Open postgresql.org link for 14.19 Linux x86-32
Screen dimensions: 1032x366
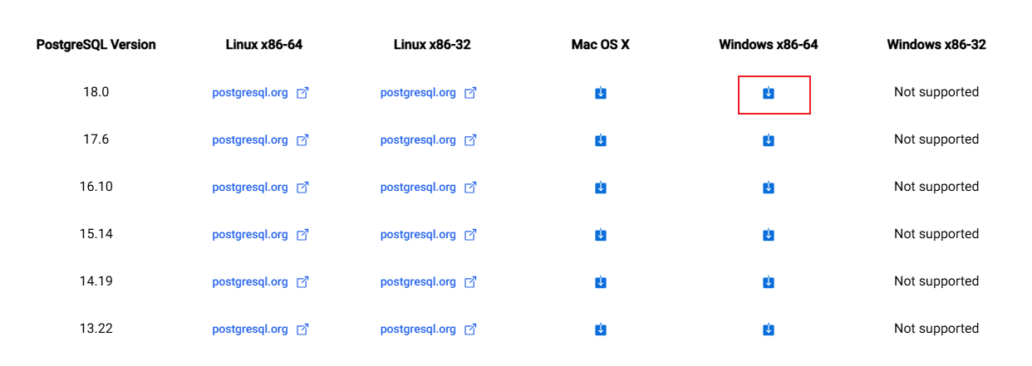coord(418,282)
